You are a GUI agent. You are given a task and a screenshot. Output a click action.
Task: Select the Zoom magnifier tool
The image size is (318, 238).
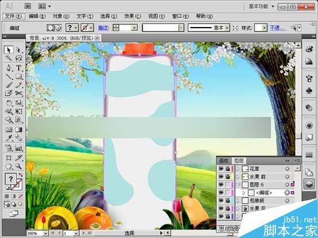(18, 166)
